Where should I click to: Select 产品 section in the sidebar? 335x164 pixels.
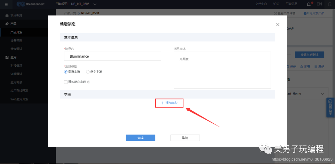click(13, 24)
